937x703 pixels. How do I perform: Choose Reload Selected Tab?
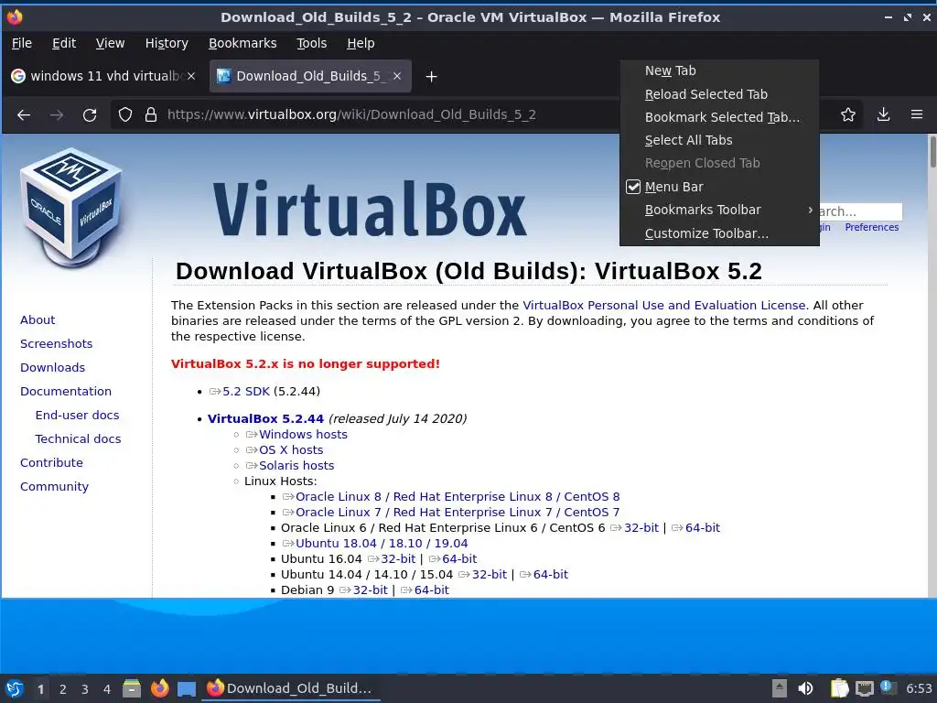tap(719, 94)
